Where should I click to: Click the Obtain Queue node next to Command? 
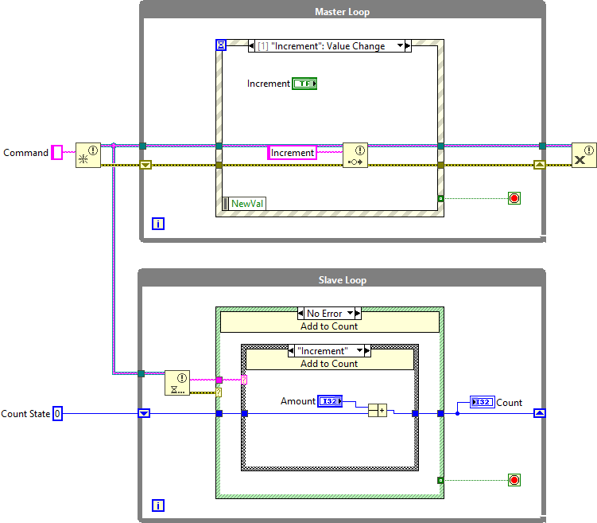point(87,154)
